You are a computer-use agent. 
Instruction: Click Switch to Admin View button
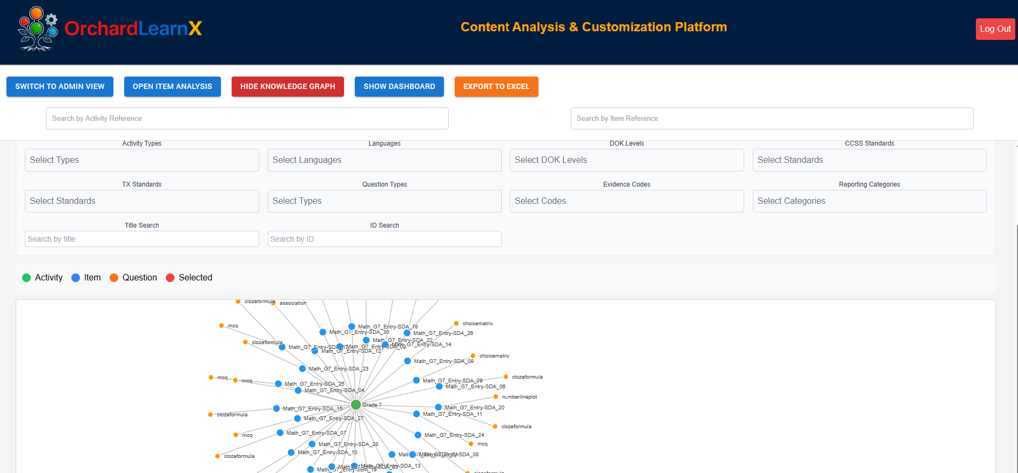tap(60, 86)
